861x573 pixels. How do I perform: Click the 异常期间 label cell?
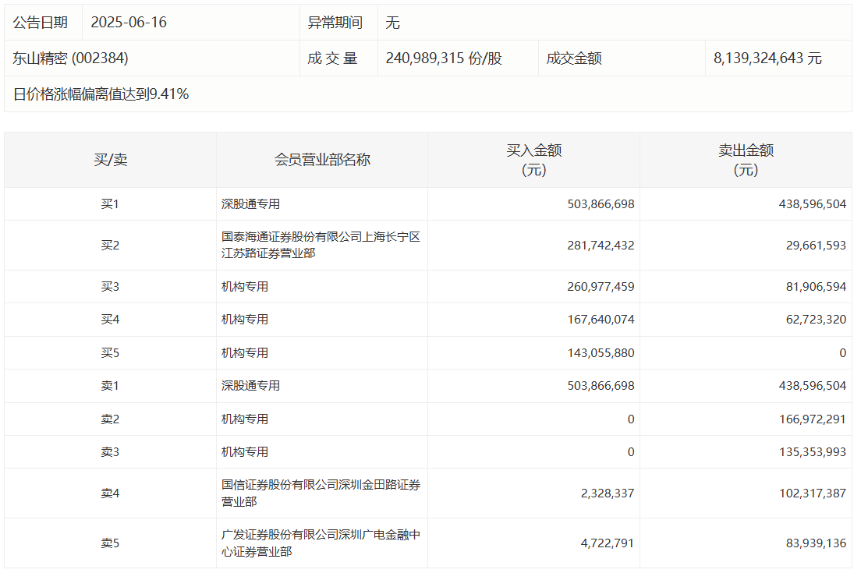click(335, 23)
